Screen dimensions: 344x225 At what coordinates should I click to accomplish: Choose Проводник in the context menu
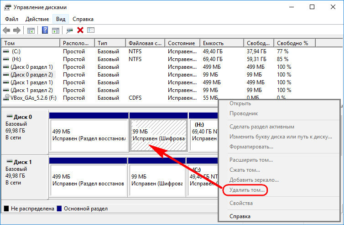pyautogui.click(x=244, y=113)
